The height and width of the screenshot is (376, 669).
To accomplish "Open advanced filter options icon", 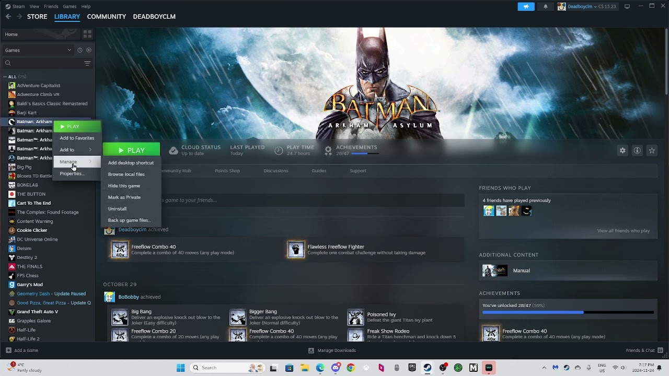I will (x=87, y=63).
